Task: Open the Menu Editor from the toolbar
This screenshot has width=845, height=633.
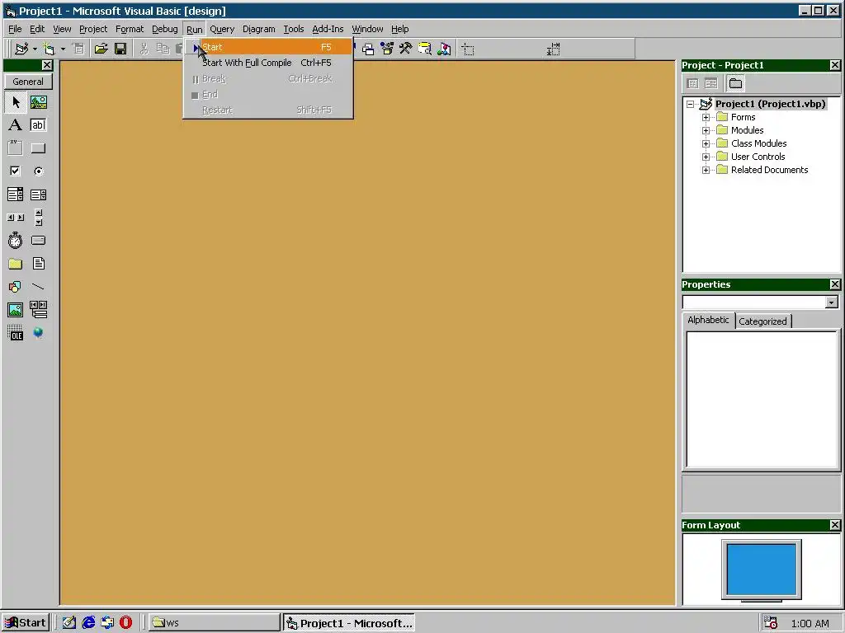Action: coord(78,49)
